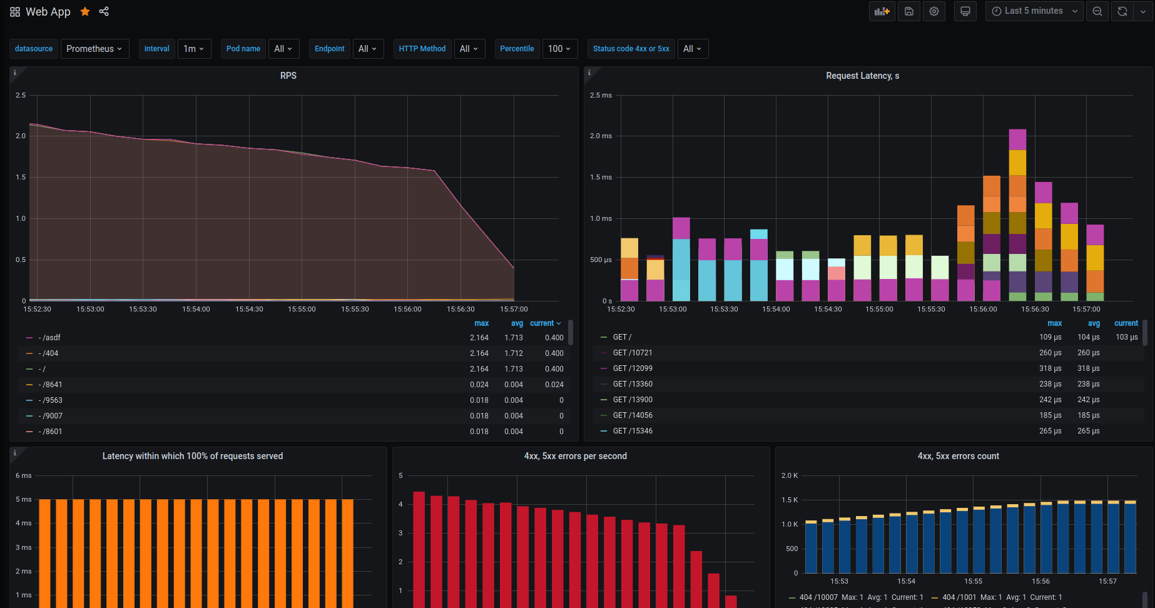Cycle view mode with monitor icon
This screenshot has height=608, width=1155.
click(965, 11)
